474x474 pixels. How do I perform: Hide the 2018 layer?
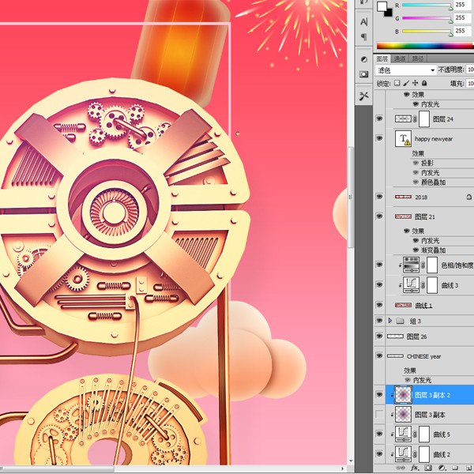pyautogui.click(x=379, y=197)
